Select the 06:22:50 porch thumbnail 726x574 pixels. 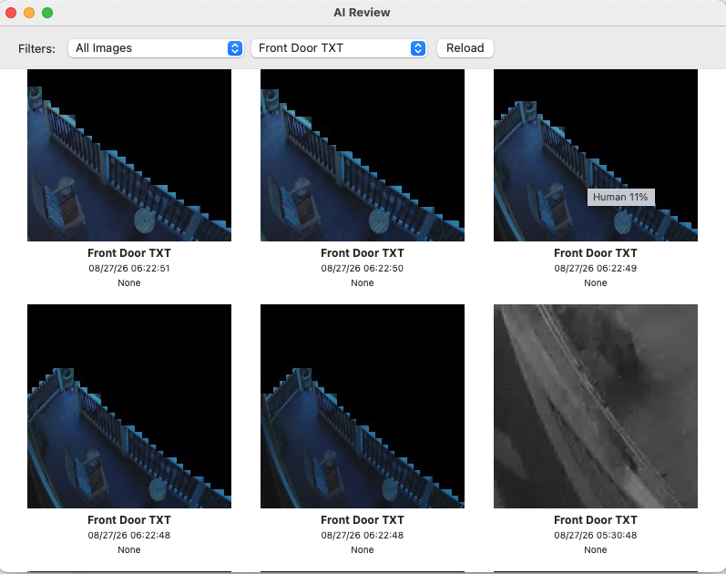(363, 155)
